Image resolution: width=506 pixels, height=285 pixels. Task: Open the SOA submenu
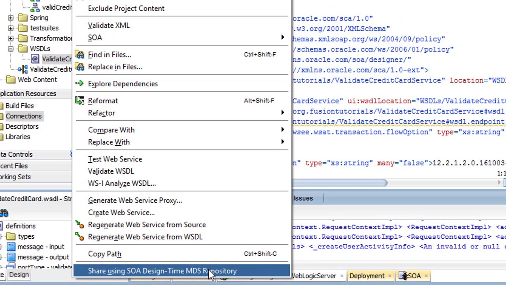tap(95, 38)
